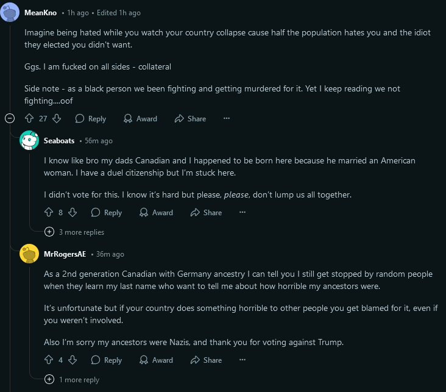Collapse the MeanKno comment thread
Image resolution: width=446 pixels, height=392 pixels.
(x=10, y=118)
